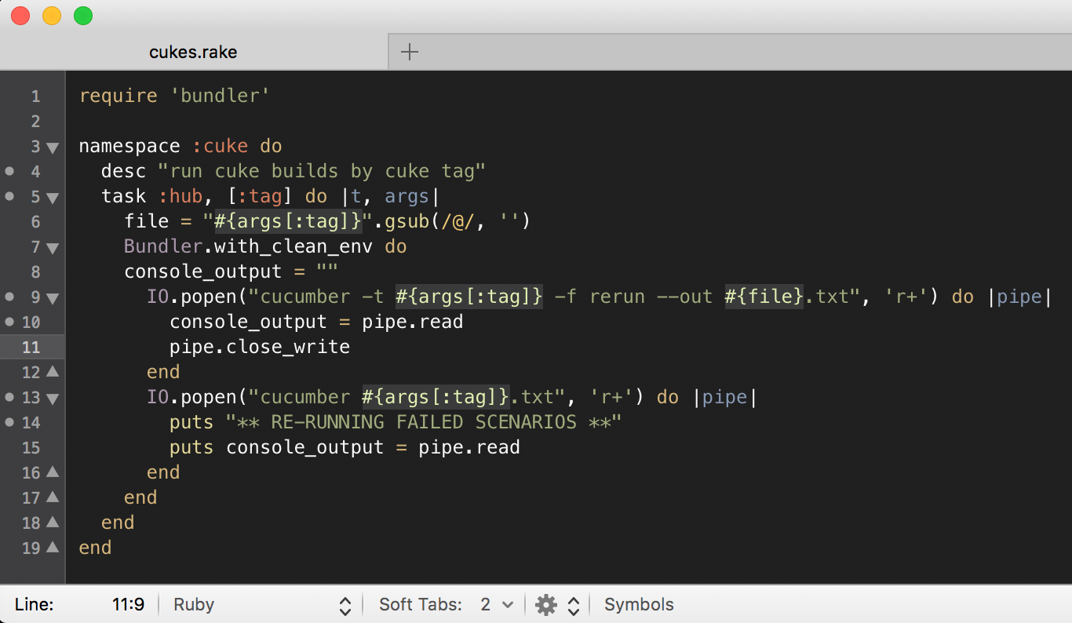Click the gutter dot beside line 5
Image resolution: width=1072 pixels, height=623 pixels.
9,196
